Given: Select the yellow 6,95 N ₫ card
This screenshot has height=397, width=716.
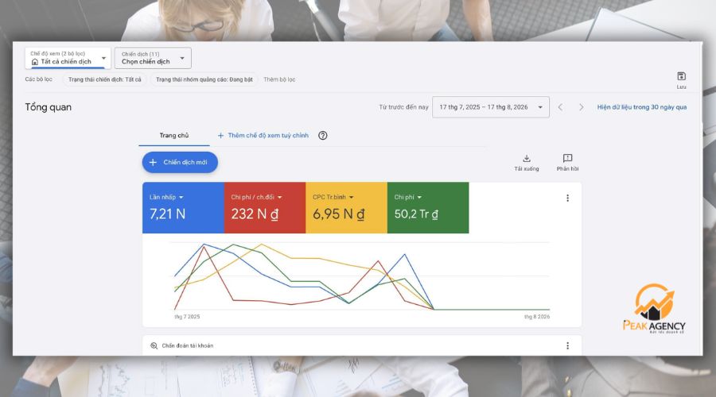Looking at the screenshot, I should pos(346,208).
